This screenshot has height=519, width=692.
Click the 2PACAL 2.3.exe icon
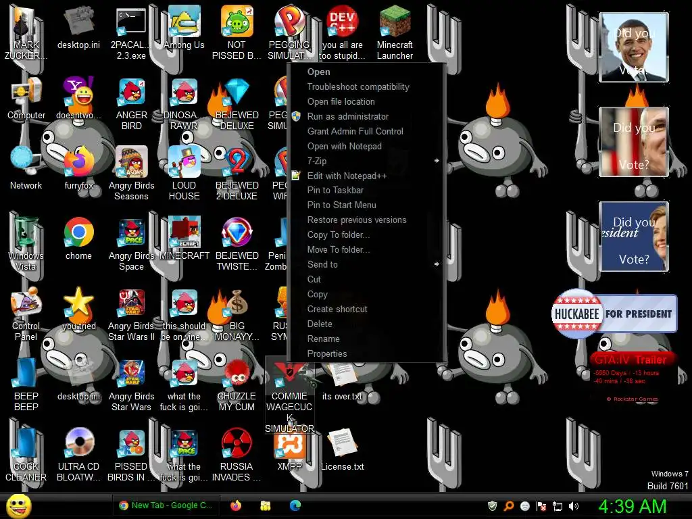[131, 33]
